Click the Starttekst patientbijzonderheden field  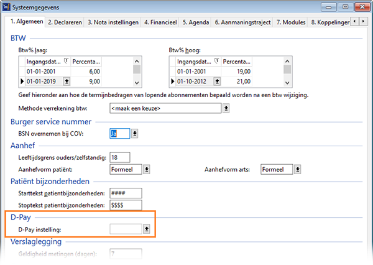tap(126, 193)
